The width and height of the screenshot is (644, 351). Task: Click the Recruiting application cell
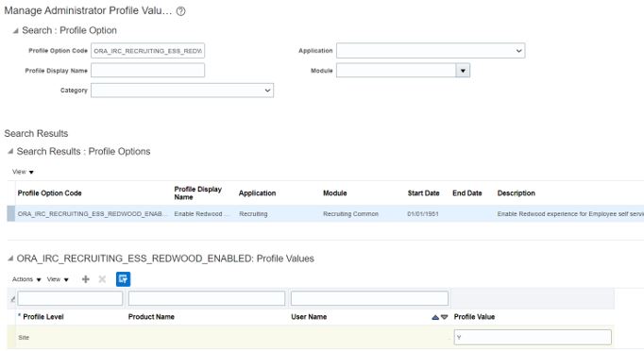(x=253, y=214)
